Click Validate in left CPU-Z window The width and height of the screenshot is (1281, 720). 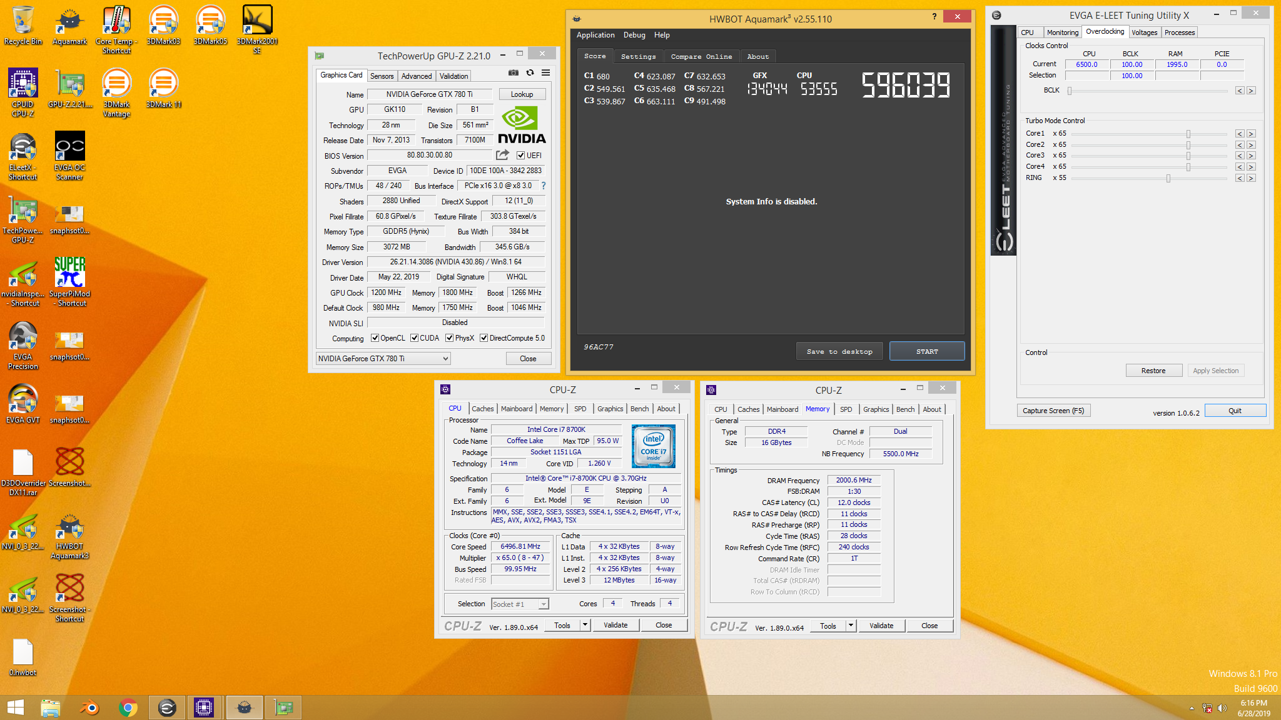pyautogui.click(x=615, y=624)
